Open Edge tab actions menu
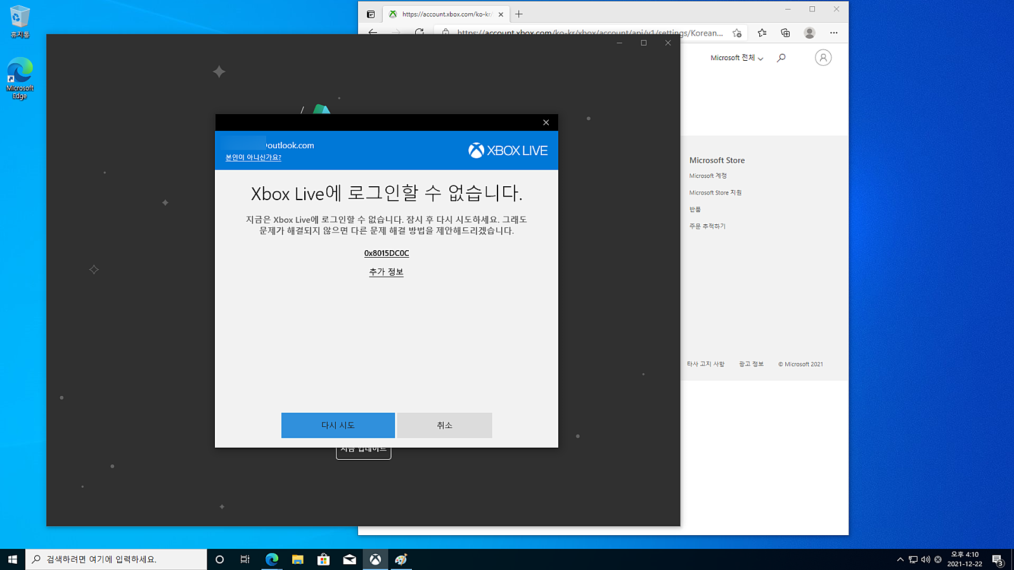Viewport: 1014px width, 570px height. point(371,14)
